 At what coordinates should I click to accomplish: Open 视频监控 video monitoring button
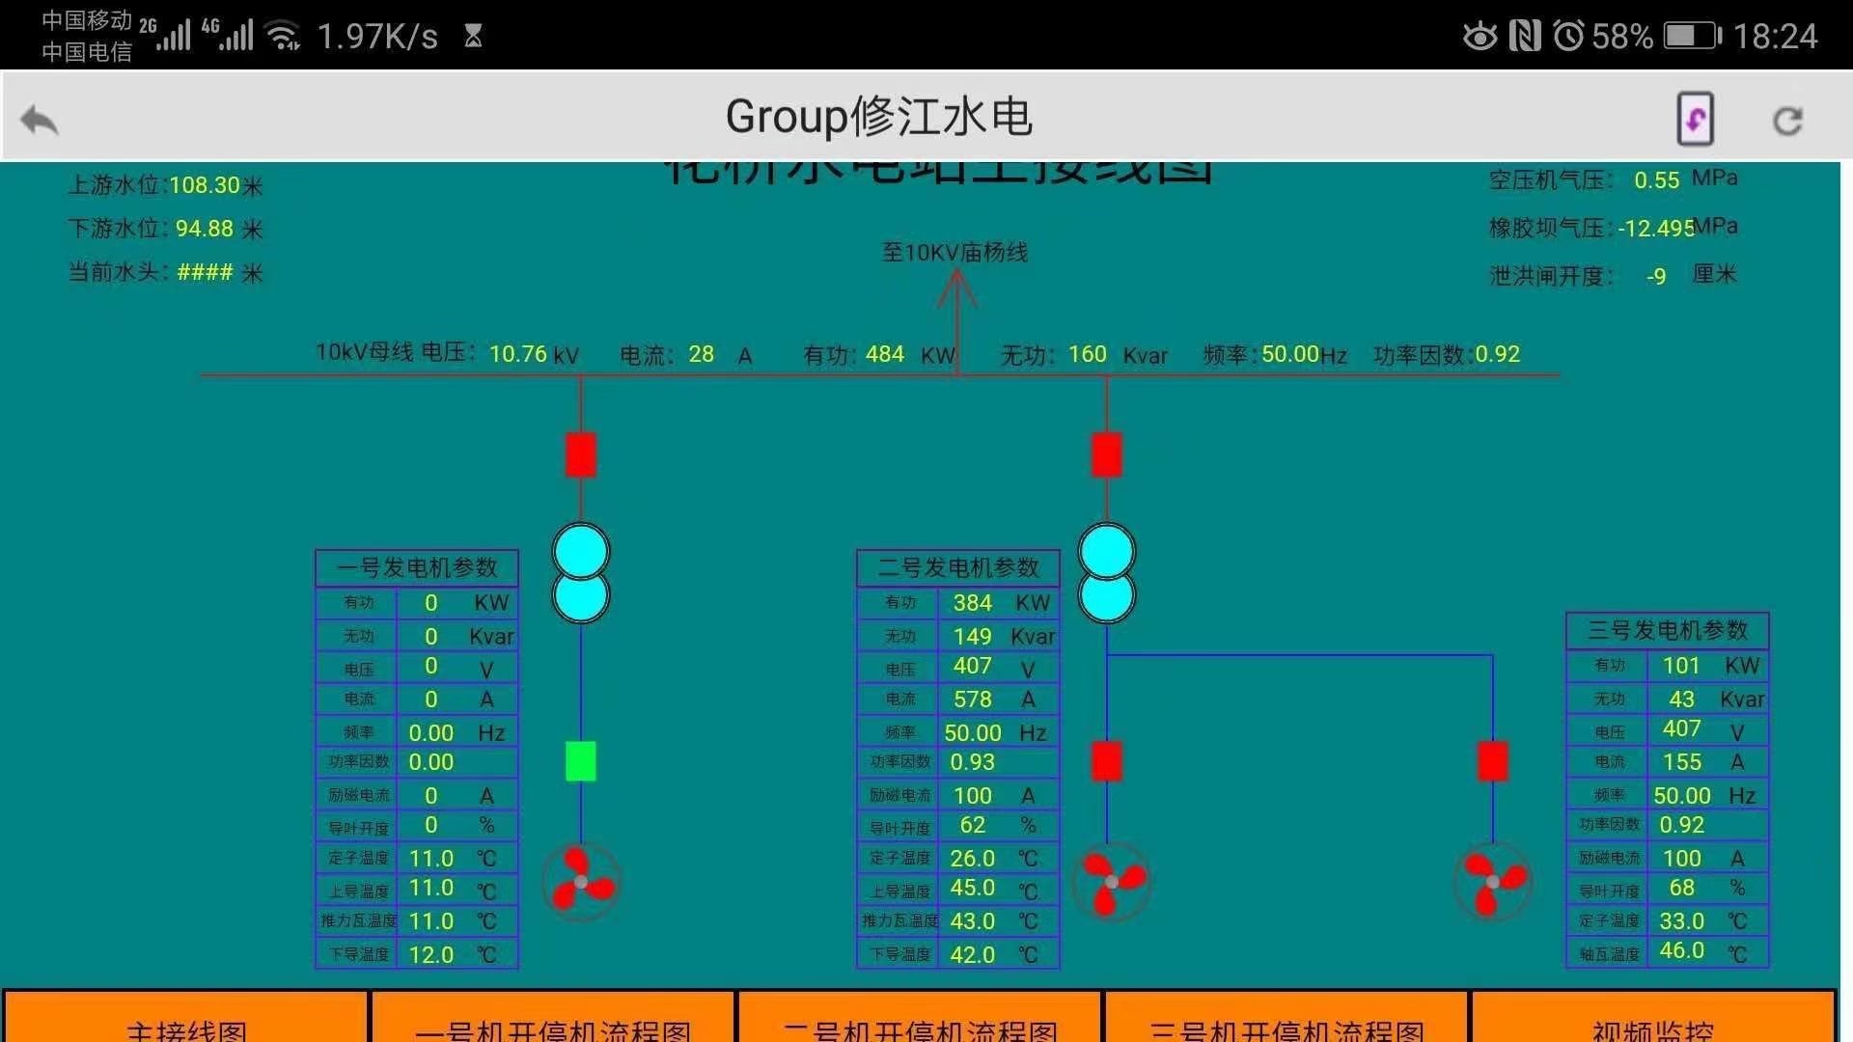[1652, 1021]
